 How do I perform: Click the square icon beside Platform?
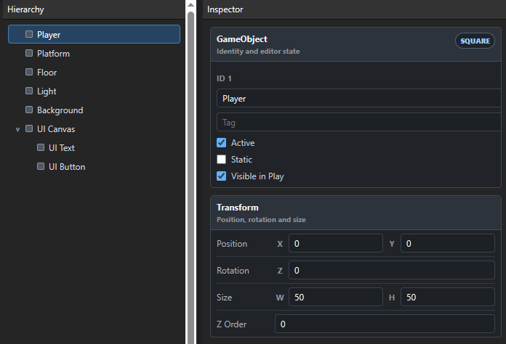29,53
